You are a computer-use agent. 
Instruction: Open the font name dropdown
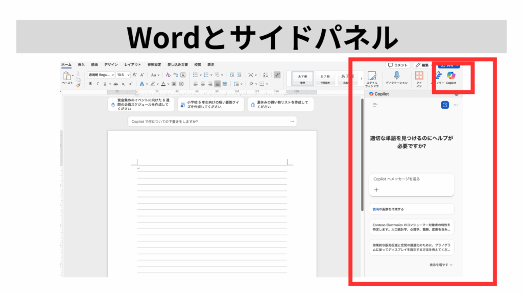[x=101, y=75]
